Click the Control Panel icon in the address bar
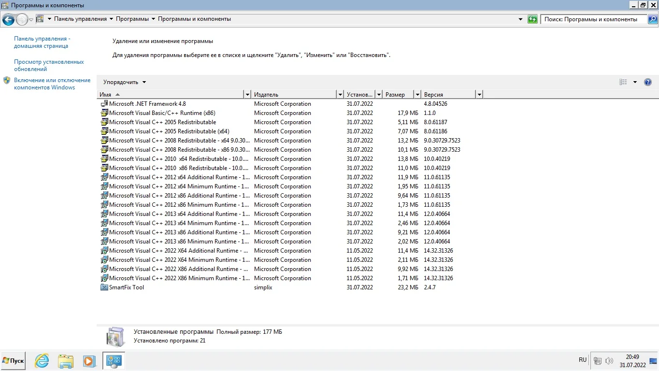This screenshot has width=659, height=371. pyautogui.click(x=40, y=19)
